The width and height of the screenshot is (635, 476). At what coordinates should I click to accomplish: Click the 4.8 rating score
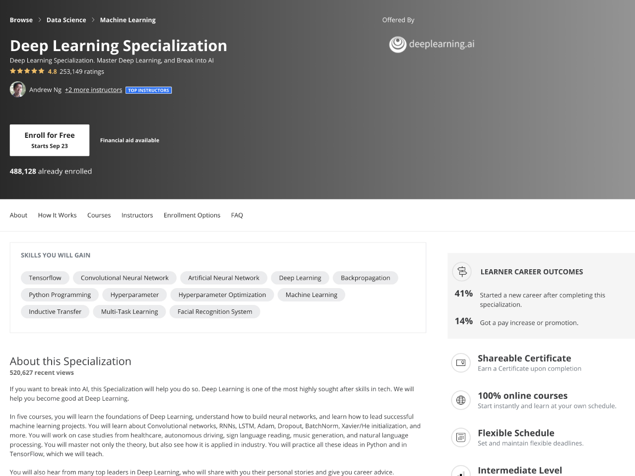[x=52, y=71]
